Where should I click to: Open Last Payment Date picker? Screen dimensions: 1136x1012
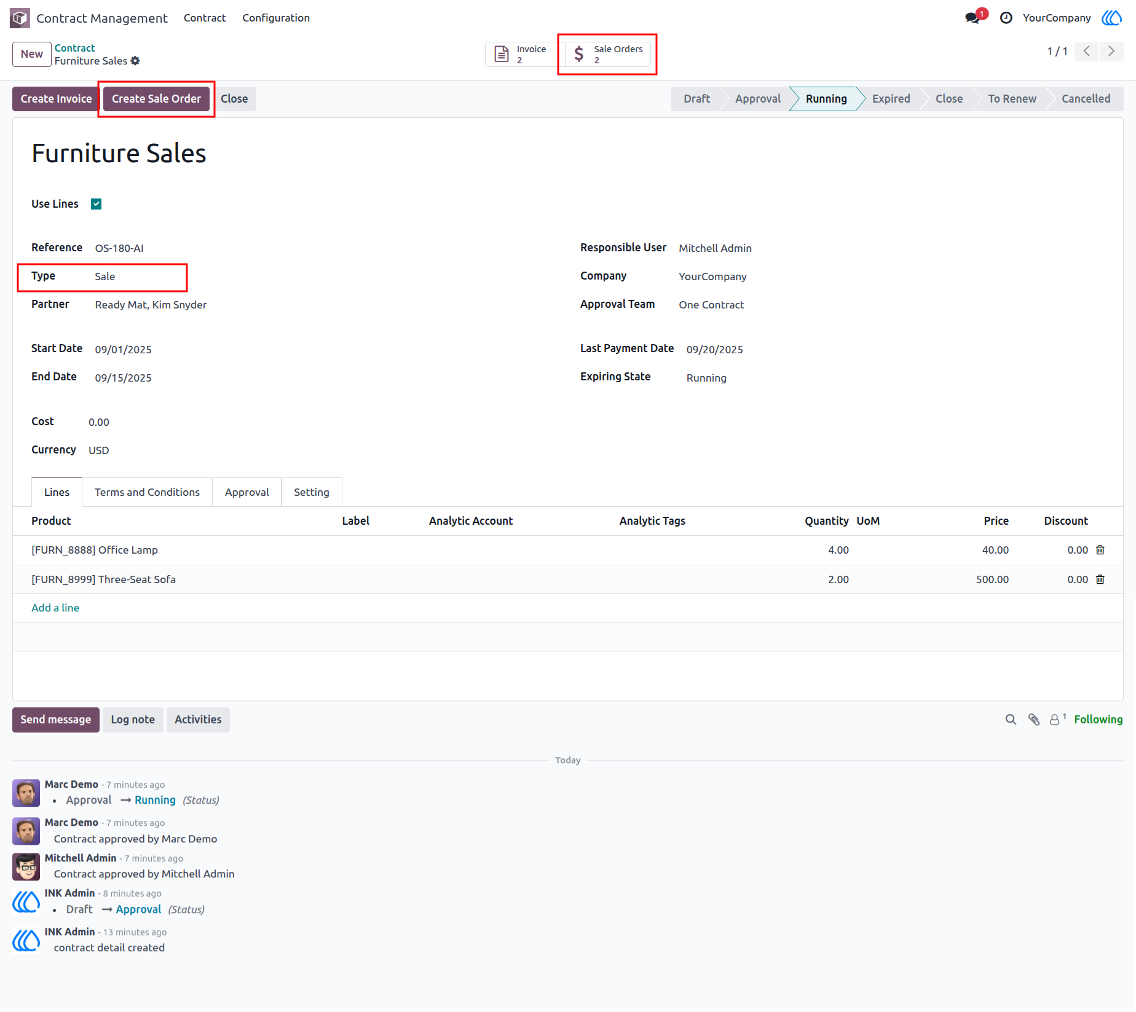714,350
